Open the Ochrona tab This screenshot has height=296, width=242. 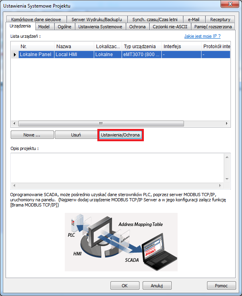point(137,27)
